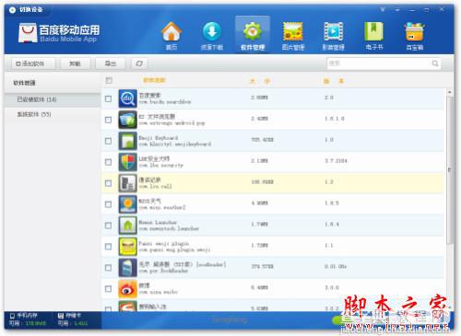461x336 pixels.
Task: Sort by the version column header
Action: 334,81
